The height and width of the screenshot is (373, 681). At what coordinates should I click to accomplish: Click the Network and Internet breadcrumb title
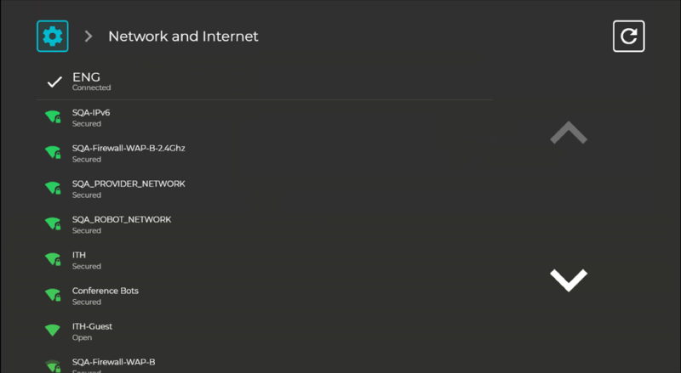click(x=183, y=36)
